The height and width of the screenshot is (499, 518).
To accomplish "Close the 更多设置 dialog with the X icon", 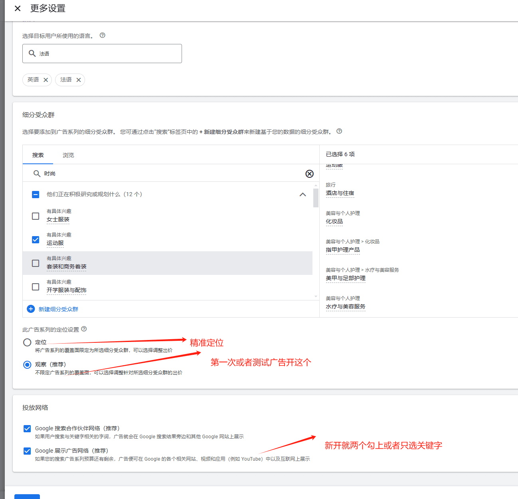I will point(18,8).
